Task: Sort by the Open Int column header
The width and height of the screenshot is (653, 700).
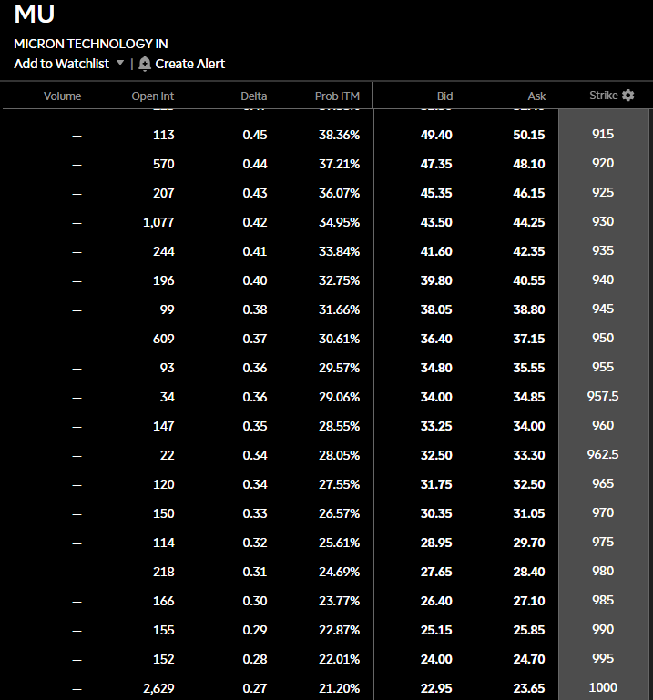Action: pyautogui.click(x=153, y=96)
